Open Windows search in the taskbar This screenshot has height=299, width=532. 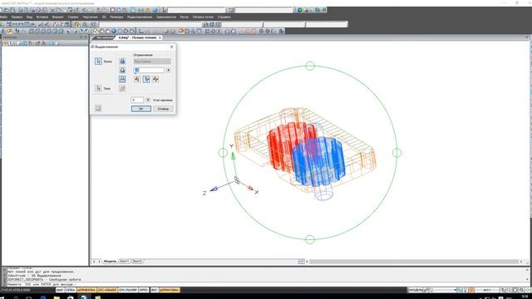(16, 297)
